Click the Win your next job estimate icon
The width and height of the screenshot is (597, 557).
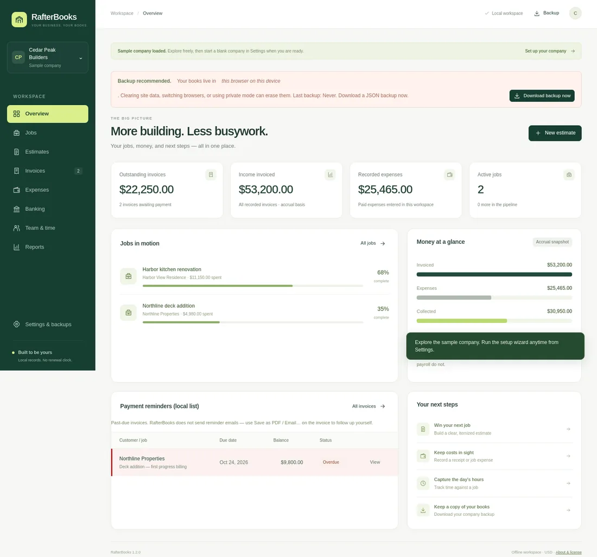coord(423,429)
